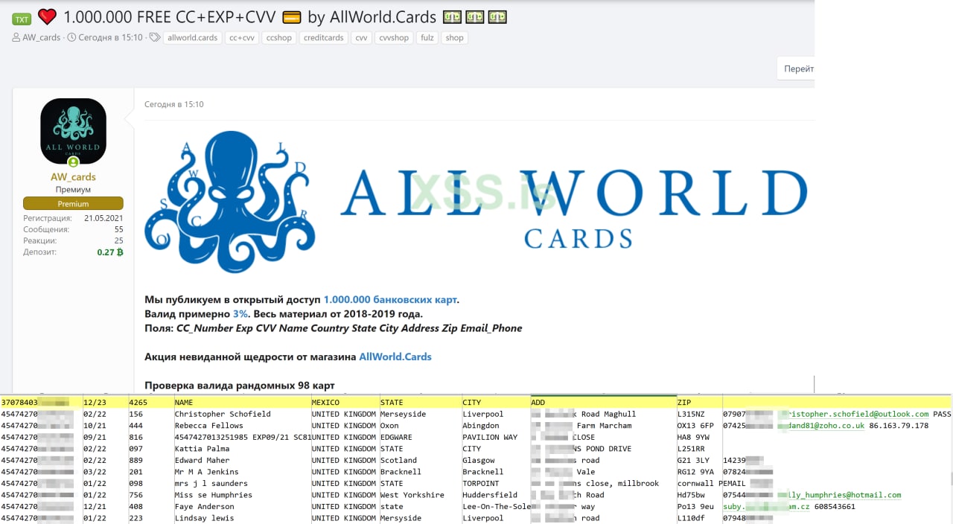Select the STATE header cell in yellow row
Viewport: 953px width, 524px height.
(420, 402)
